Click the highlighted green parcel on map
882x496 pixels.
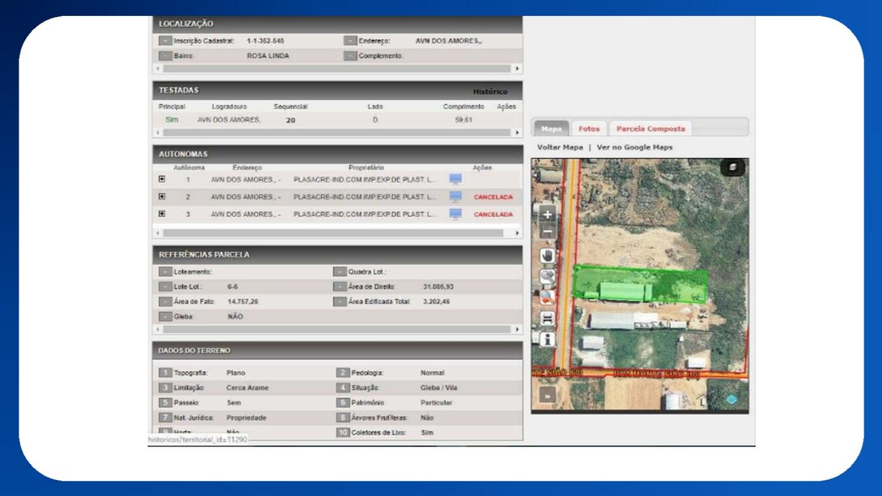tap(640, 284)
